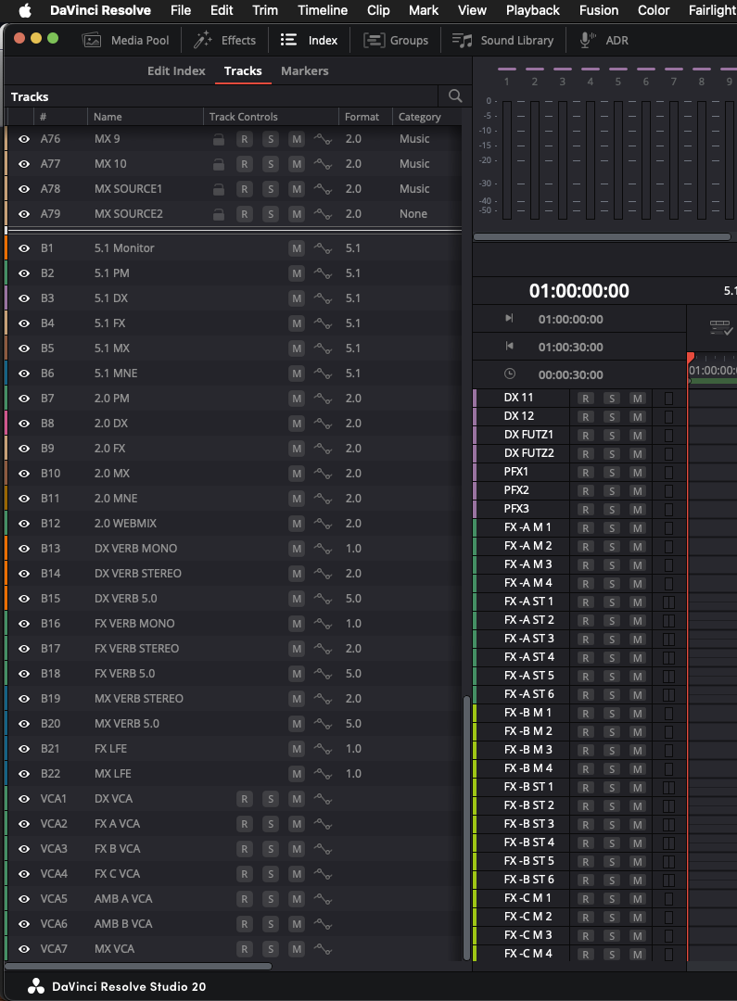Click the Apple menu icon
Image resolution: width=737 pixels, height=1001 pixels.
(25, 10)
